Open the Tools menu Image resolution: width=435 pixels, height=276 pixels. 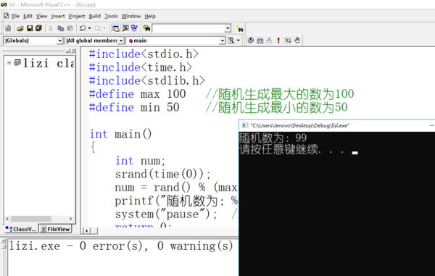[111, 17]
